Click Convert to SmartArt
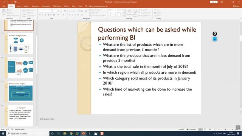The height and width of the screenshot is (136, 242). 98,16
